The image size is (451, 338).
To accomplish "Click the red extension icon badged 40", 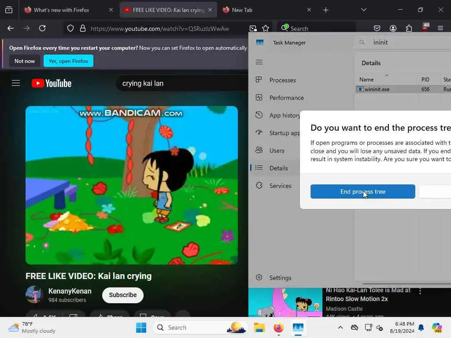I will click(x=425, y=27).
